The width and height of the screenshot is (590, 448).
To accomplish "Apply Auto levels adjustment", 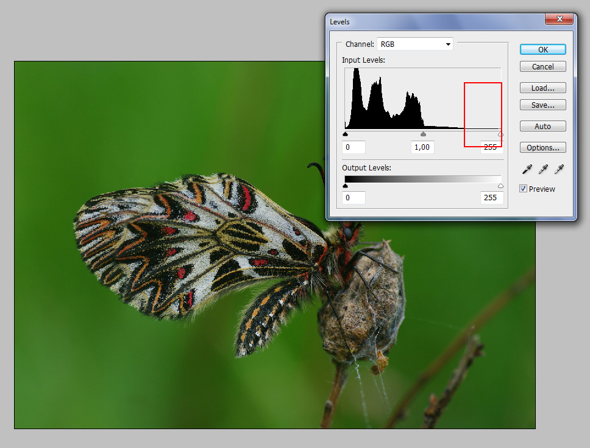I will click(x=542, y=126).
